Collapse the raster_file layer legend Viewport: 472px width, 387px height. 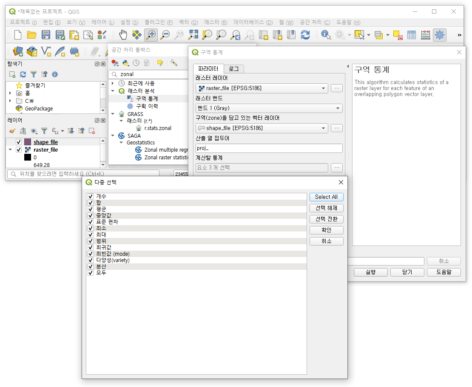tap(11, 150)
